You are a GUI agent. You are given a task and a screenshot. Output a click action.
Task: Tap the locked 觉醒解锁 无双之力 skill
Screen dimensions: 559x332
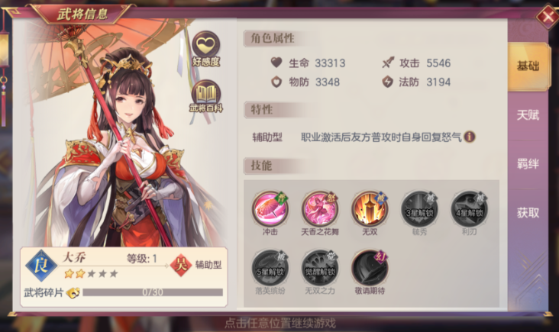pos(320,268)
